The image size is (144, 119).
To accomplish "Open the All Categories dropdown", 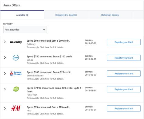I will click(x=25, y=30).
